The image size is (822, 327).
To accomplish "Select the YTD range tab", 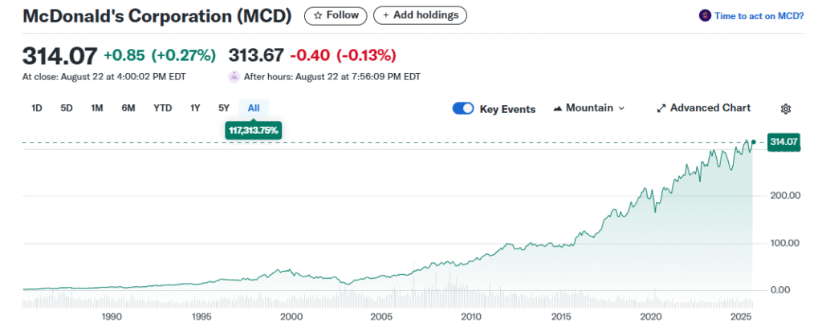I will point(162,108).
